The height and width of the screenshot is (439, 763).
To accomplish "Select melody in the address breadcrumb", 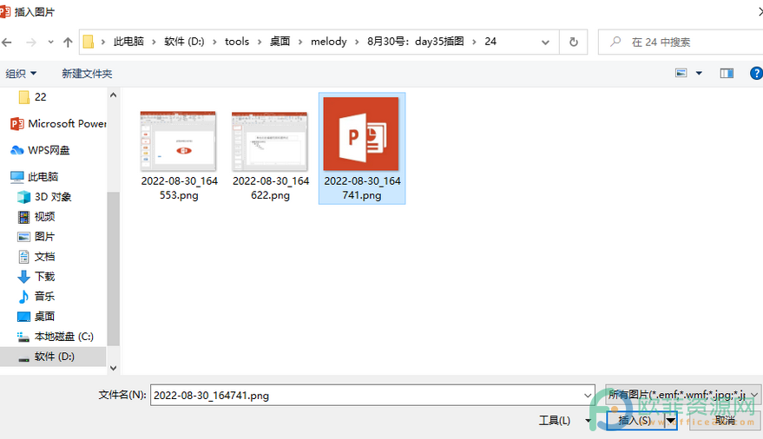I will pos(329,42).
